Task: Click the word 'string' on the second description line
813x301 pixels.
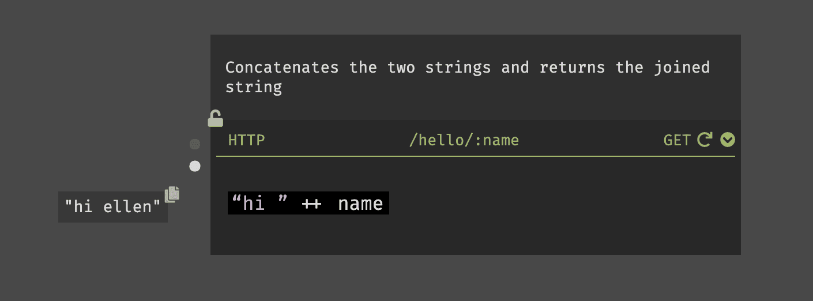Action: point(254,88)
